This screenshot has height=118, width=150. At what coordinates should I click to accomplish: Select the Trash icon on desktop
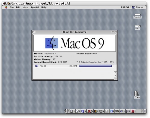click(137, 94)
